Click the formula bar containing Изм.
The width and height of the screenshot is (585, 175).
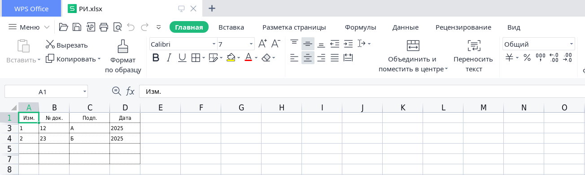click(x=362, y=92)
